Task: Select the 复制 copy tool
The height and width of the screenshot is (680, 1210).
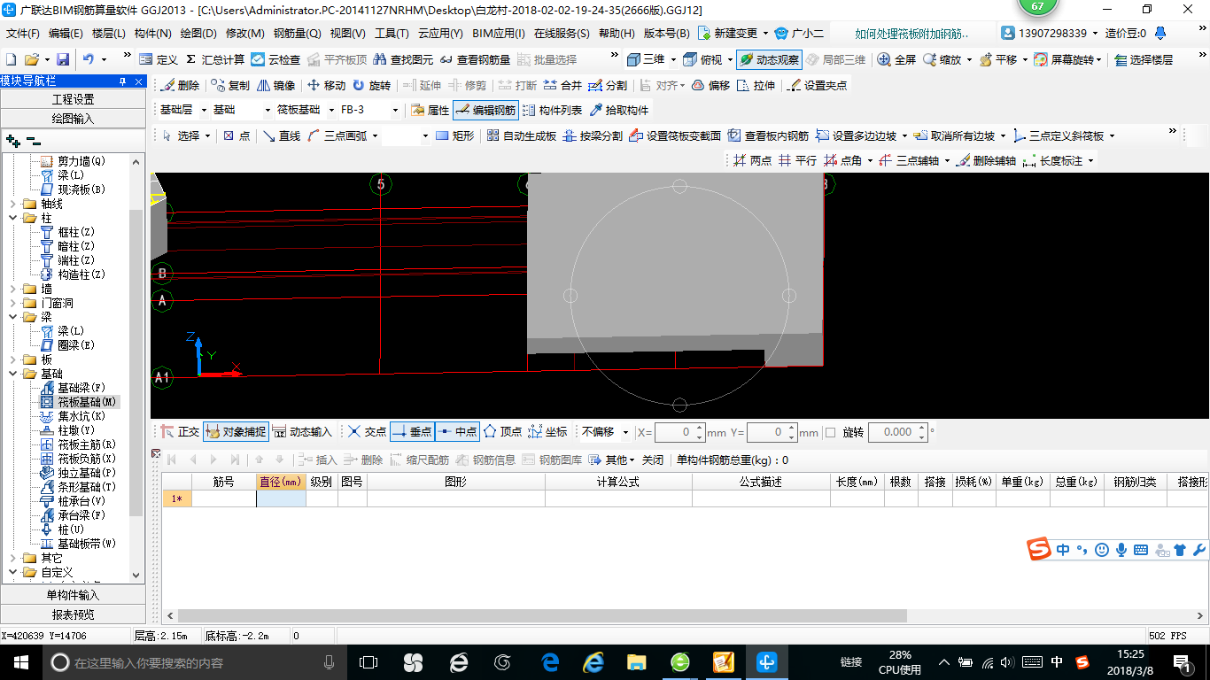Action: click(230, 86)
